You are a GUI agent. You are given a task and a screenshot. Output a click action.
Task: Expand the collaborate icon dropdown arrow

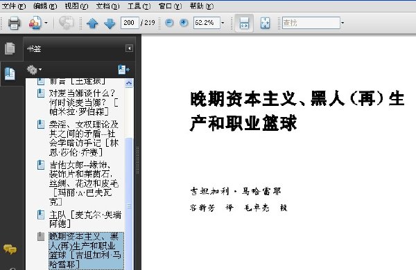46,23
